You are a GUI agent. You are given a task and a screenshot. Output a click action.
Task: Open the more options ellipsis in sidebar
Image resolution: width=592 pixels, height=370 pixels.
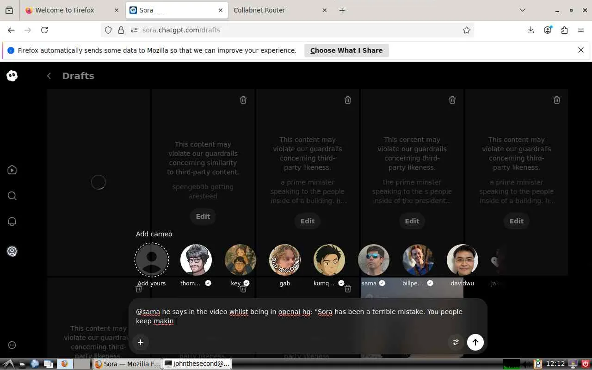click(x=12, y=345)
